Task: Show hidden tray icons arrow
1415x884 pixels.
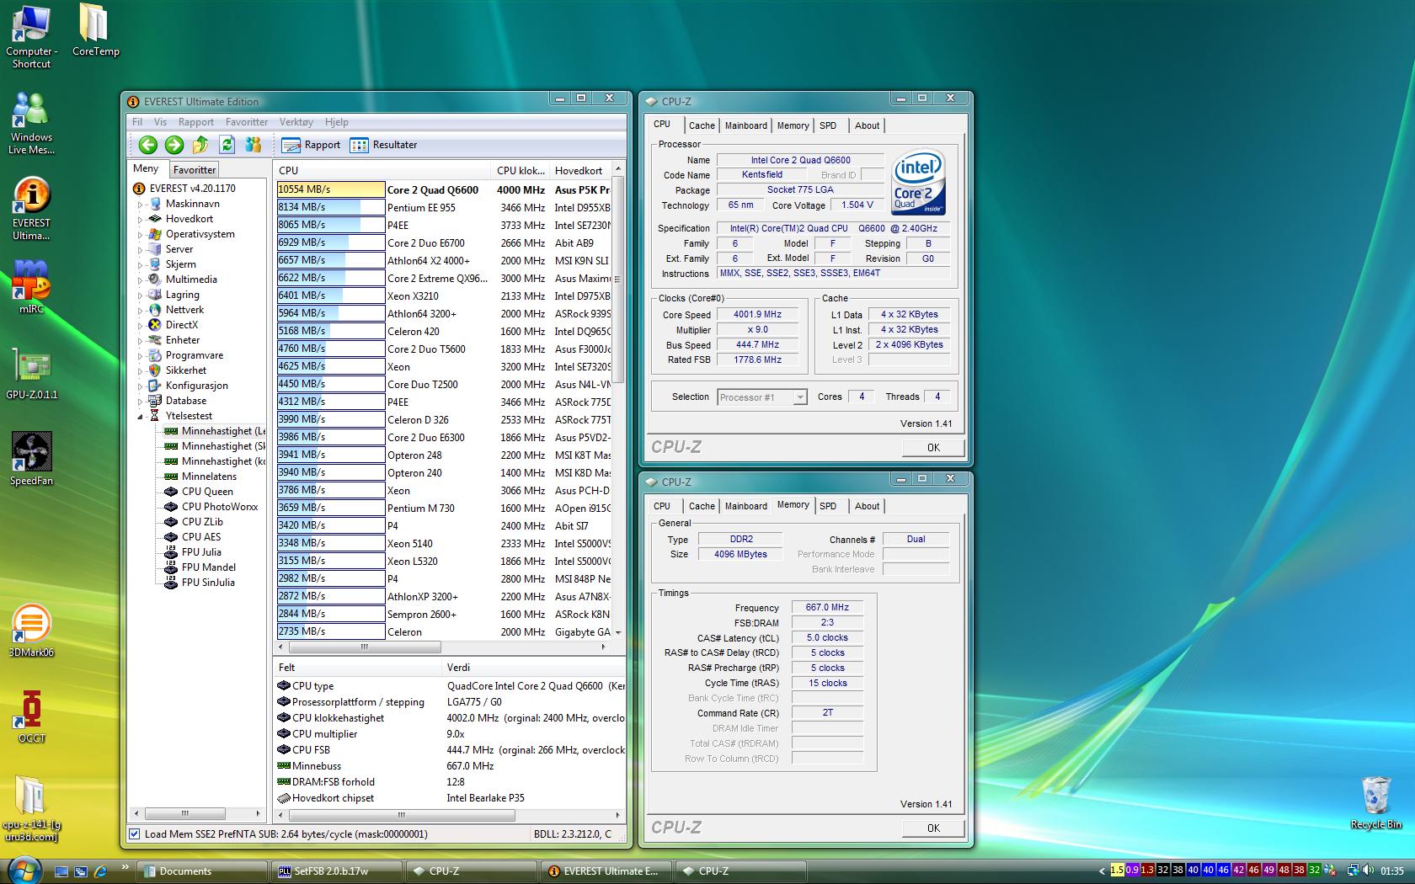Action: tap(1102, 871)
